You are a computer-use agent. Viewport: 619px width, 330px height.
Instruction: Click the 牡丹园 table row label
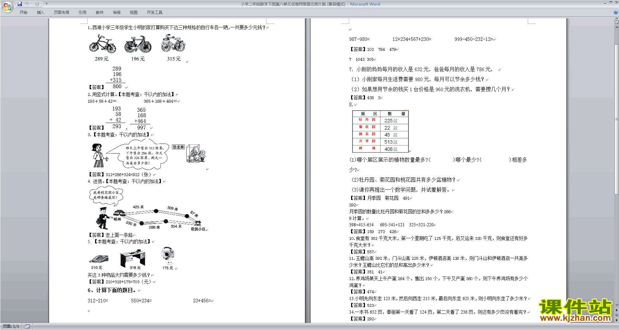point(367,120)
